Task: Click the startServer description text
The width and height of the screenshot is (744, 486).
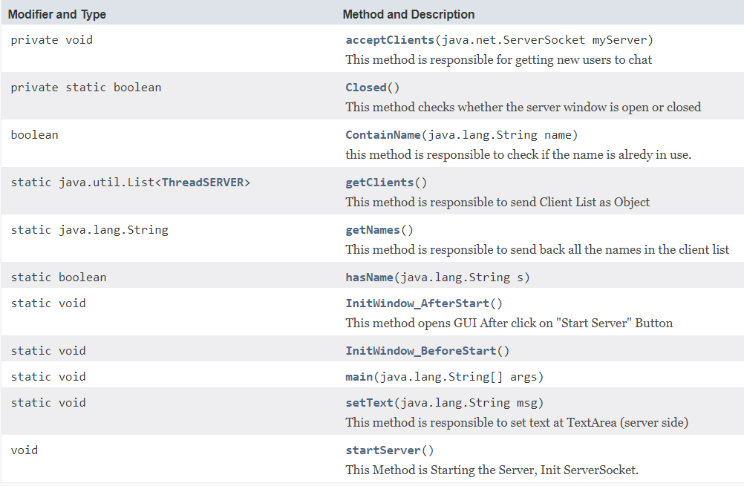Action: tap(492, 470)
